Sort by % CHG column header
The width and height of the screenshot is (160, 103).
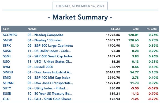click(152, 29)
